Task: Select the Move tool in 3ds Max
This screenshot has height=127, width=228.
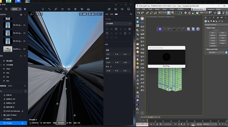Action: tap(185, 13)
